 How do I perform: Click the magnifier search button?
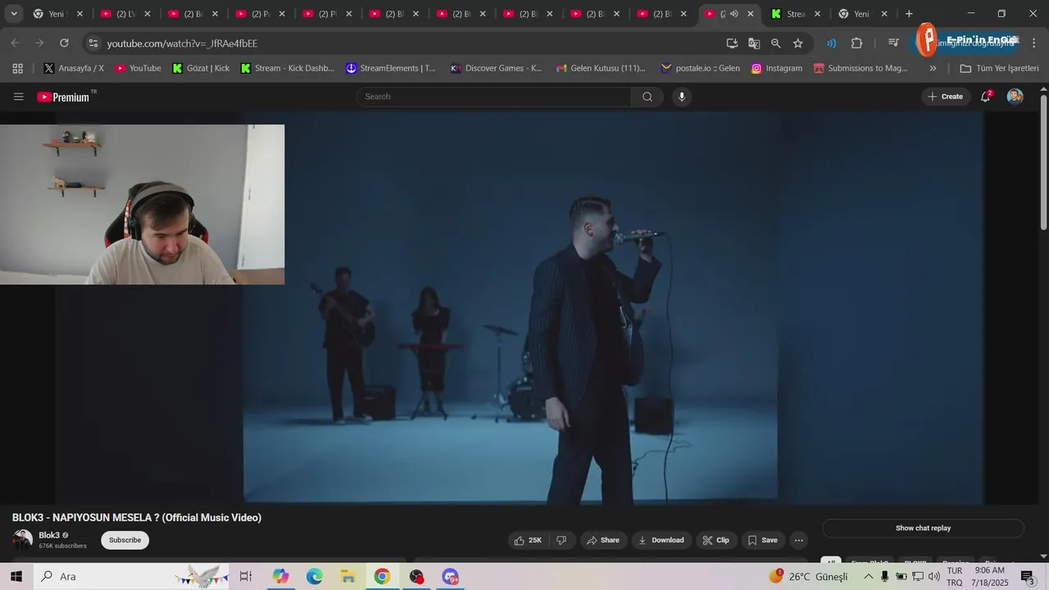(647, 97)
